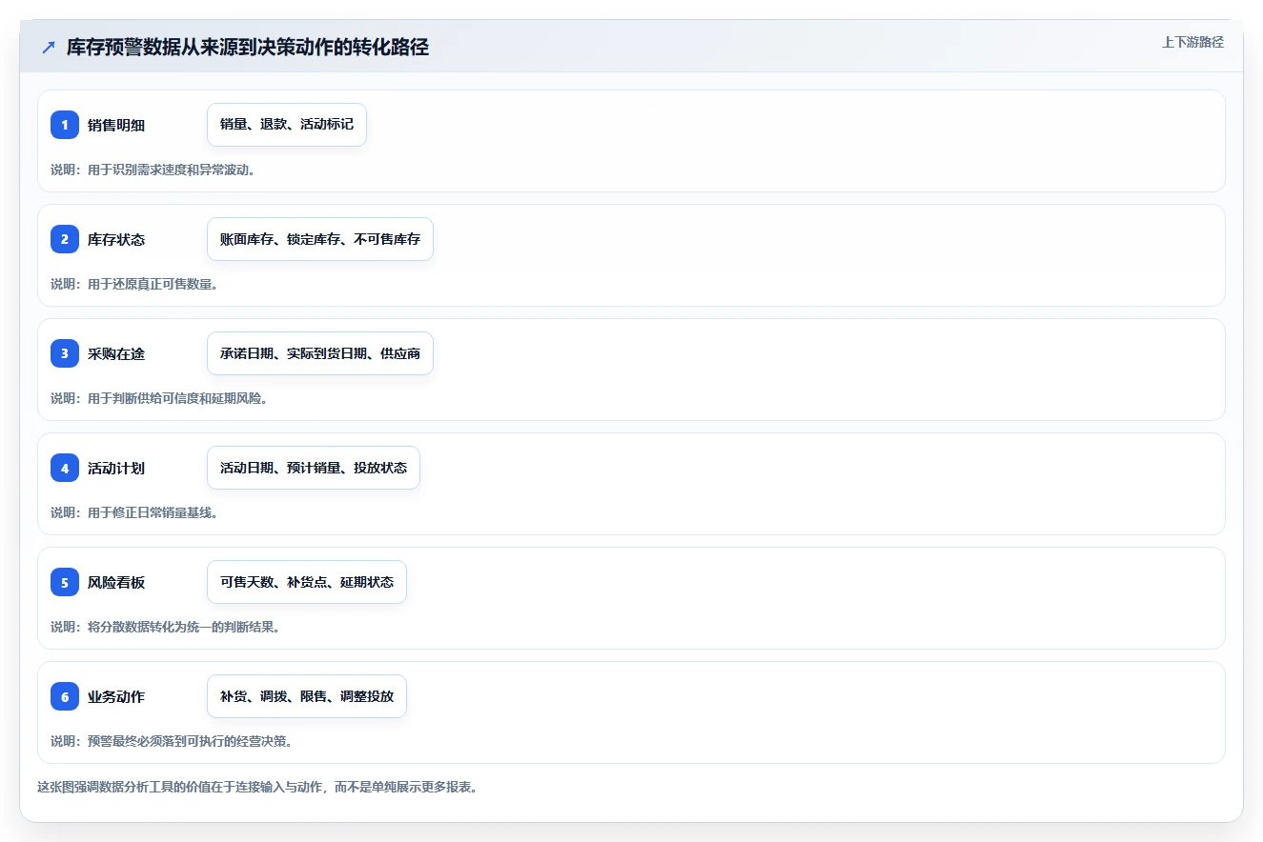Click the footer note 这张图强调数据分析工具的价值
Image resolution: width=1263 pixels, height=842 pixels.
(x=256, y=787)
